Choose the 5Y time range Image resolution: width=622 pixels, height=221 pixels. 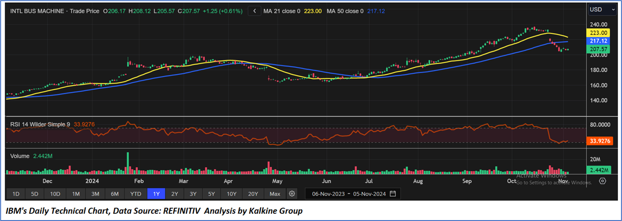point(211,194)
